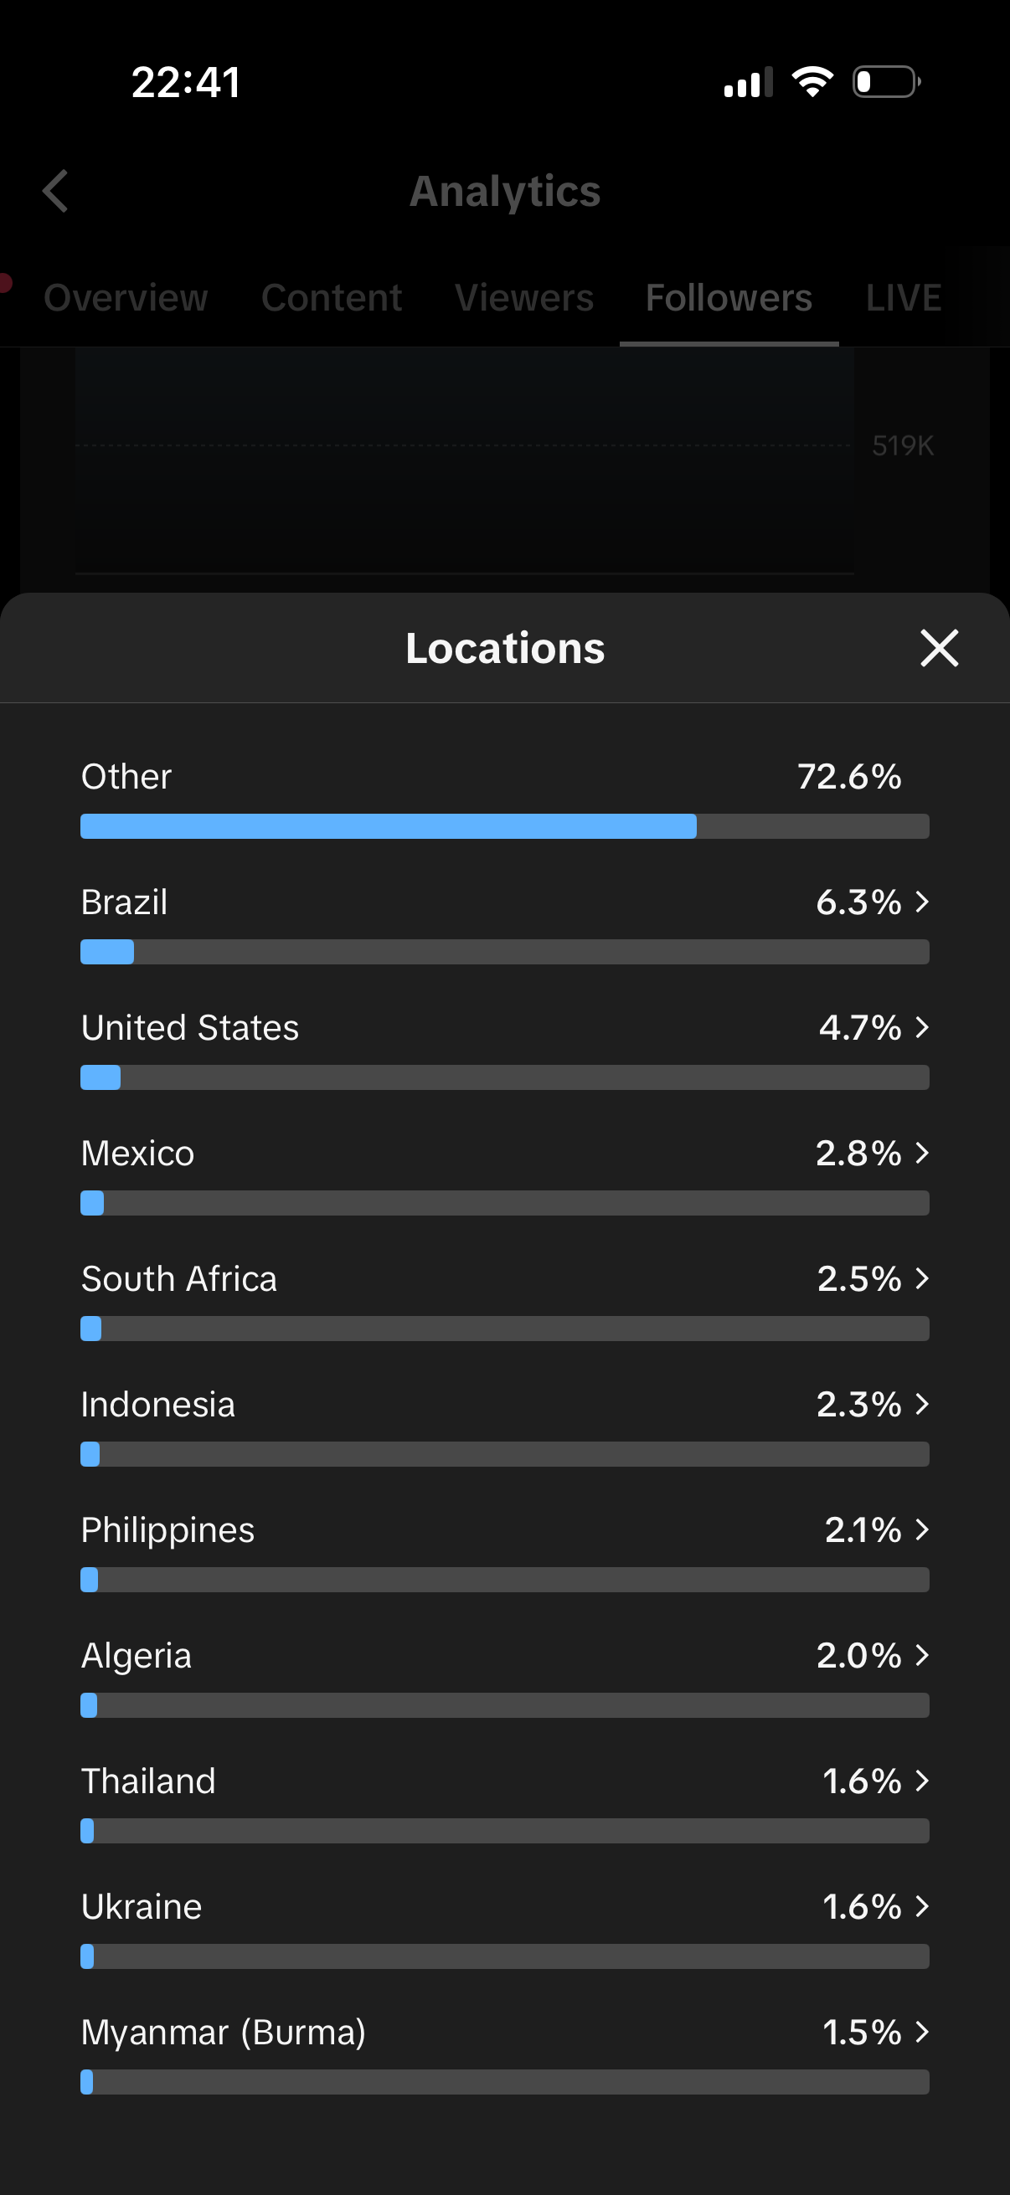Expand South Africa chevron
This screenshot has width=1010, height=2195.
(922, 1278)
